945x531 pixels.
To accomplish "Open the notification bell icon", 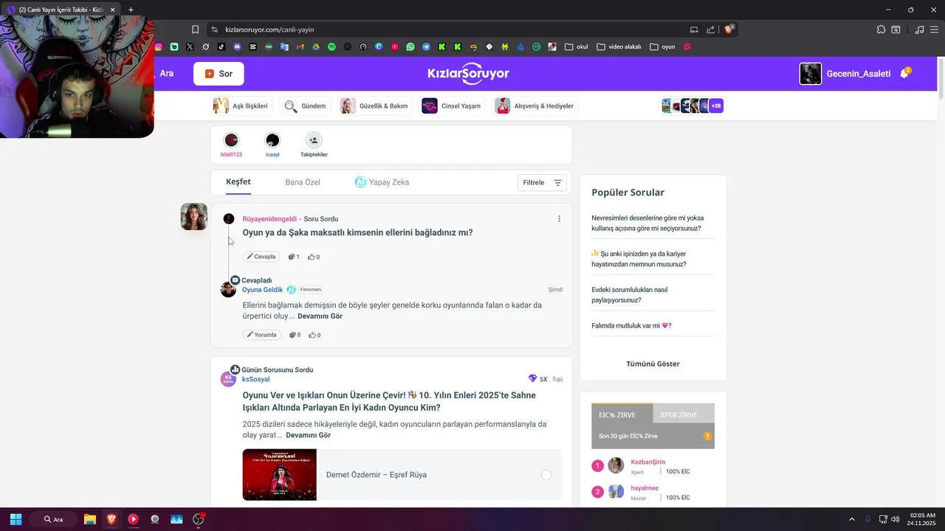I will [904, 73].
